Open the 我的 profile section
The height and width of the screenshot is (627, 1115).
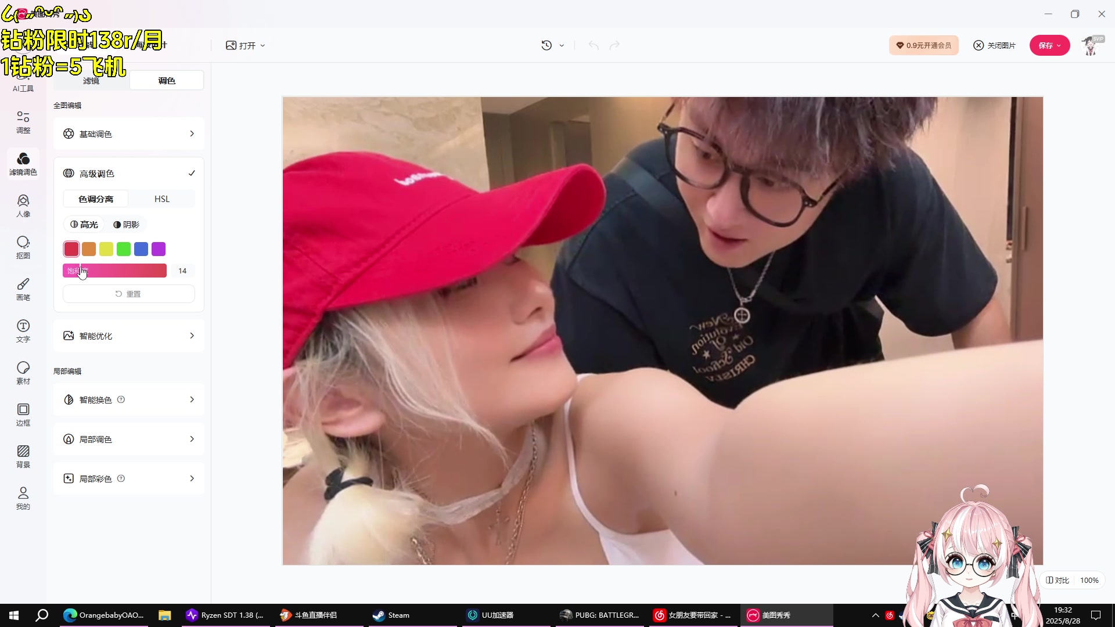23,498
